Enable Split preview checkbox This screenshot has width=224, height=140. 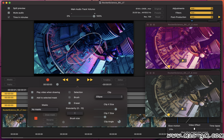(x=9, y=8)
